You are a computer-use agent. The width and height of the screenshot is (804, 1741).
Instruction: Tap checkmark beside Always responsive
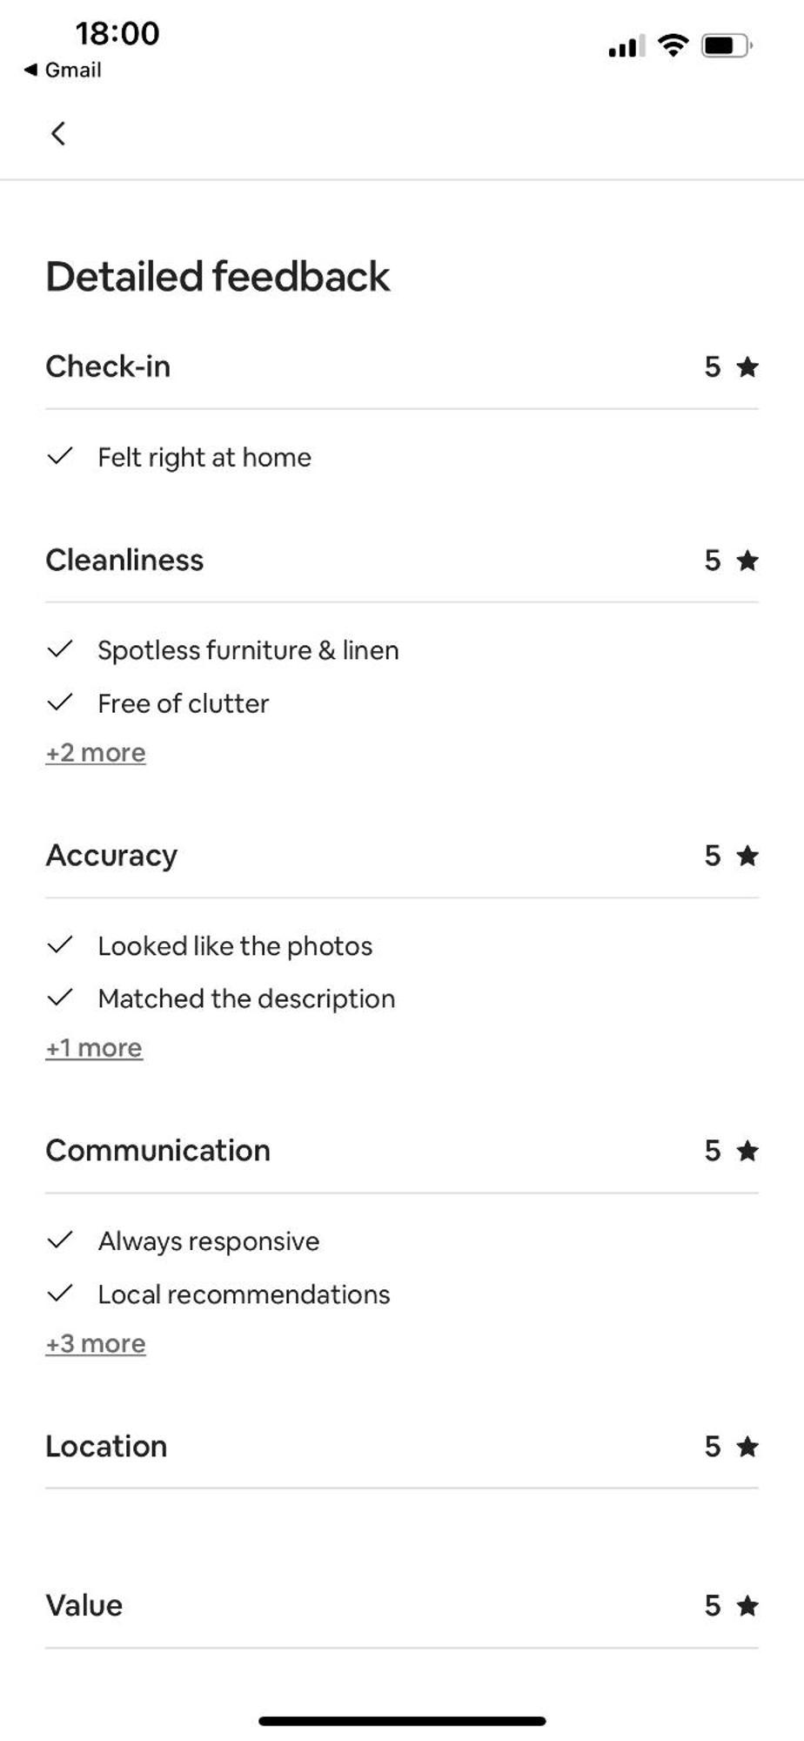point(59,1240)
